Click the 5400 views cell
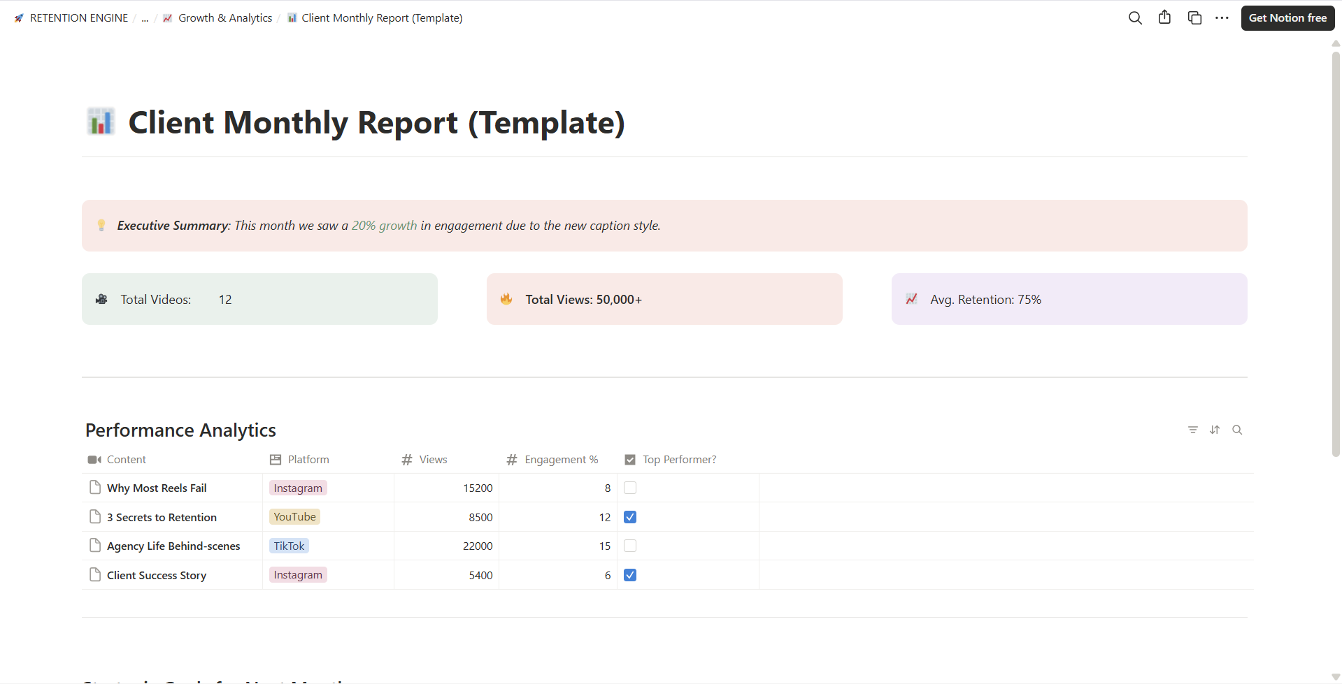 446,575
